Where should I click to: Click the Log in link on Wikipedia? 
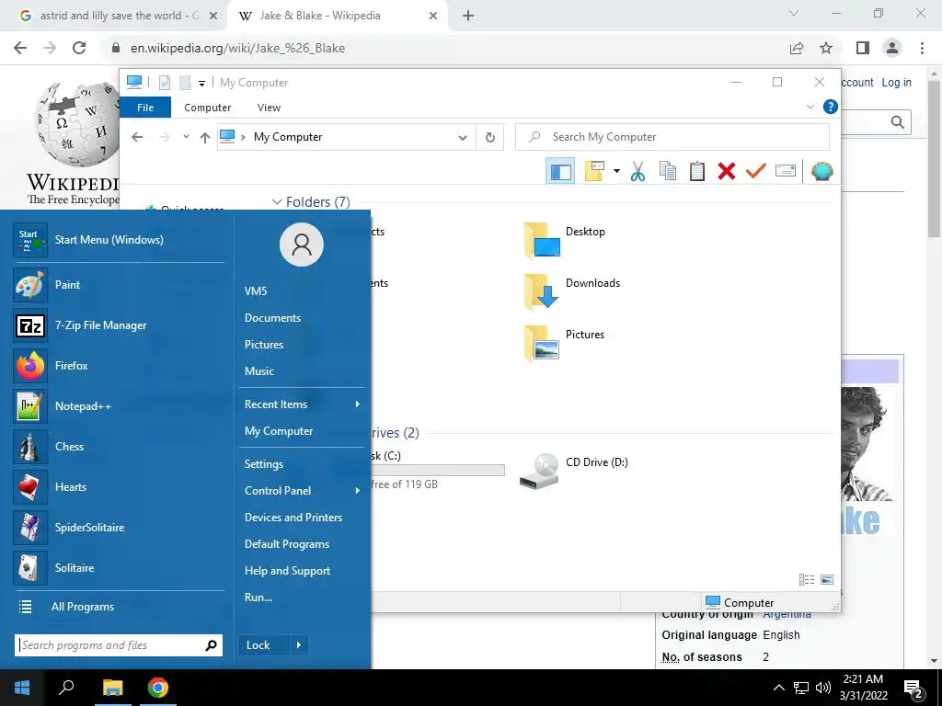tap(896, 82)
